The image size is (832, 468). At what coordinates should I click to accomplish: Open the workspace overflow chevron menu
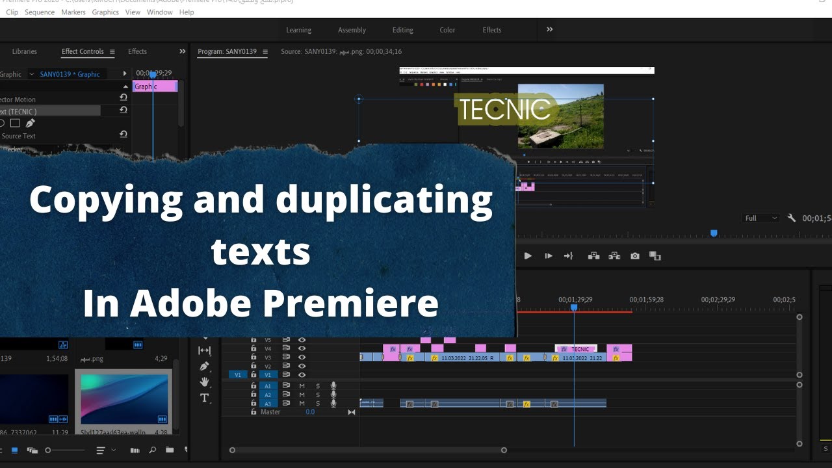(549, 29)
